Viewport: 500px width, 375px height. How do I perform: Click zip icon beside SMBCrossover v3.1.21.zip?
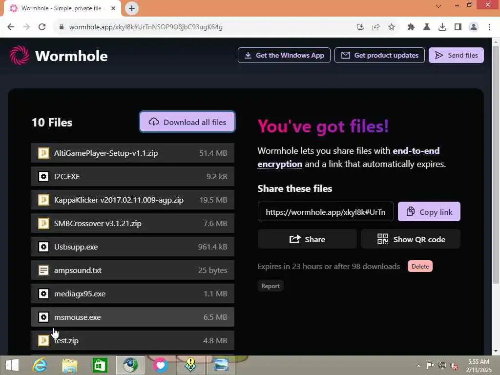(43, 223)
